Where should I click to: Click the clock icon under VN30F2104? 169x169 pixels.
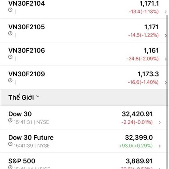coord(10,10)
